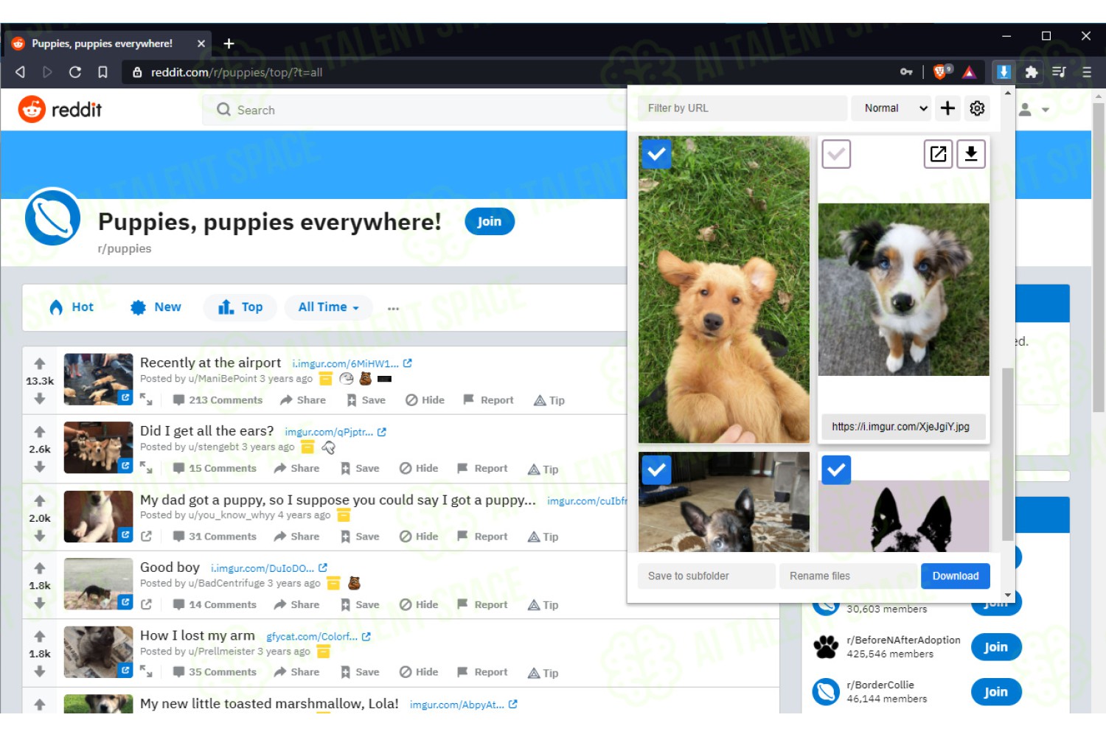Select the Top tab
This screenshot has width=1106, height=737.
coord(240,307)
